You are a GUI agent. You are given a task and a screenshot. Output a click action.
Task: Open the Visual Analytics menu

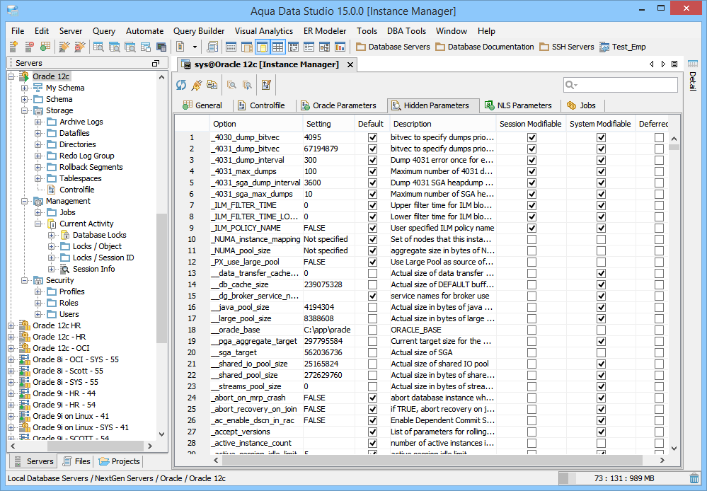264,31
